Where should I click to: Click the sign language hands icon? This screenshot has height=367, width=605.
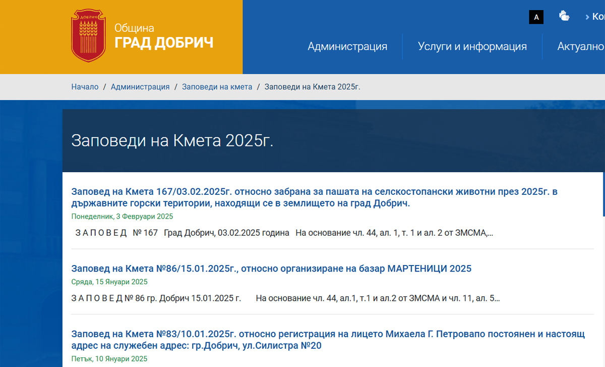click(564, 16)
